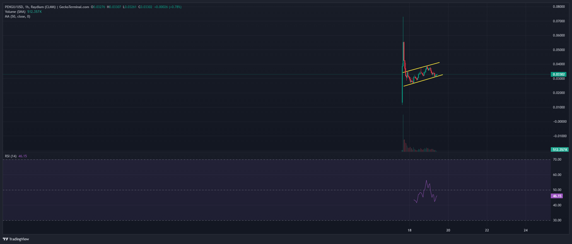572x244 pixels.
Task: Click the purple 46.15 RSI axis tag
Action: tap(557, 196)
